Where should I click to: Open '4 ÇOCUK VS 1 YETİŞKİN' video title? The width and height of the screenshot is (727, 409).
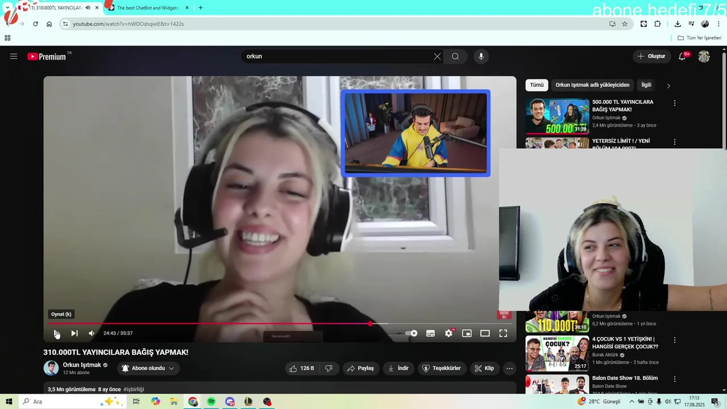point(625,343)
